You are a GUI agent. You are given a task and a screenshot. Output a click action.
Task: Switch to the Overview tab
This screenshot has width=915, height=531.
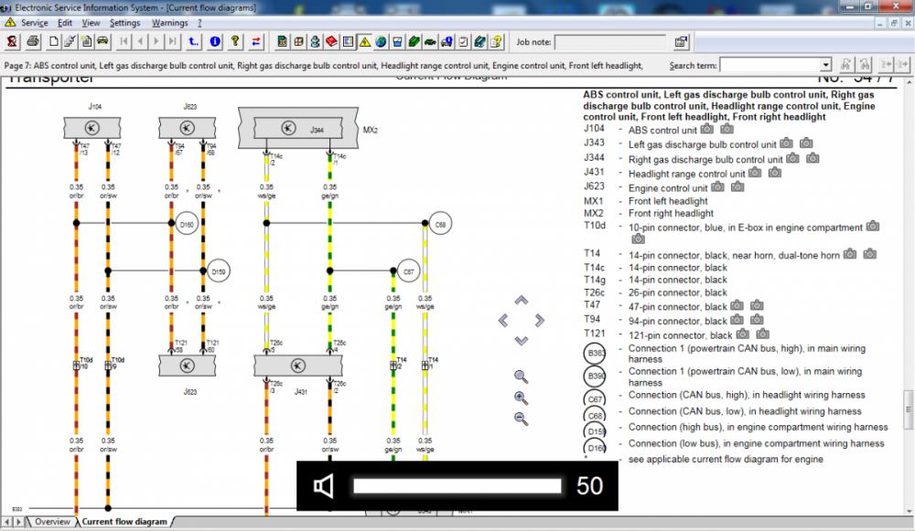click(51, 522)
